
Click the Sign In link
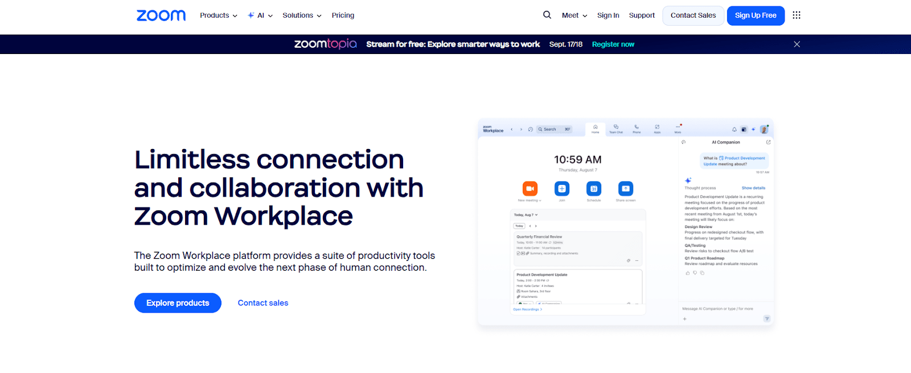[608, 15]
